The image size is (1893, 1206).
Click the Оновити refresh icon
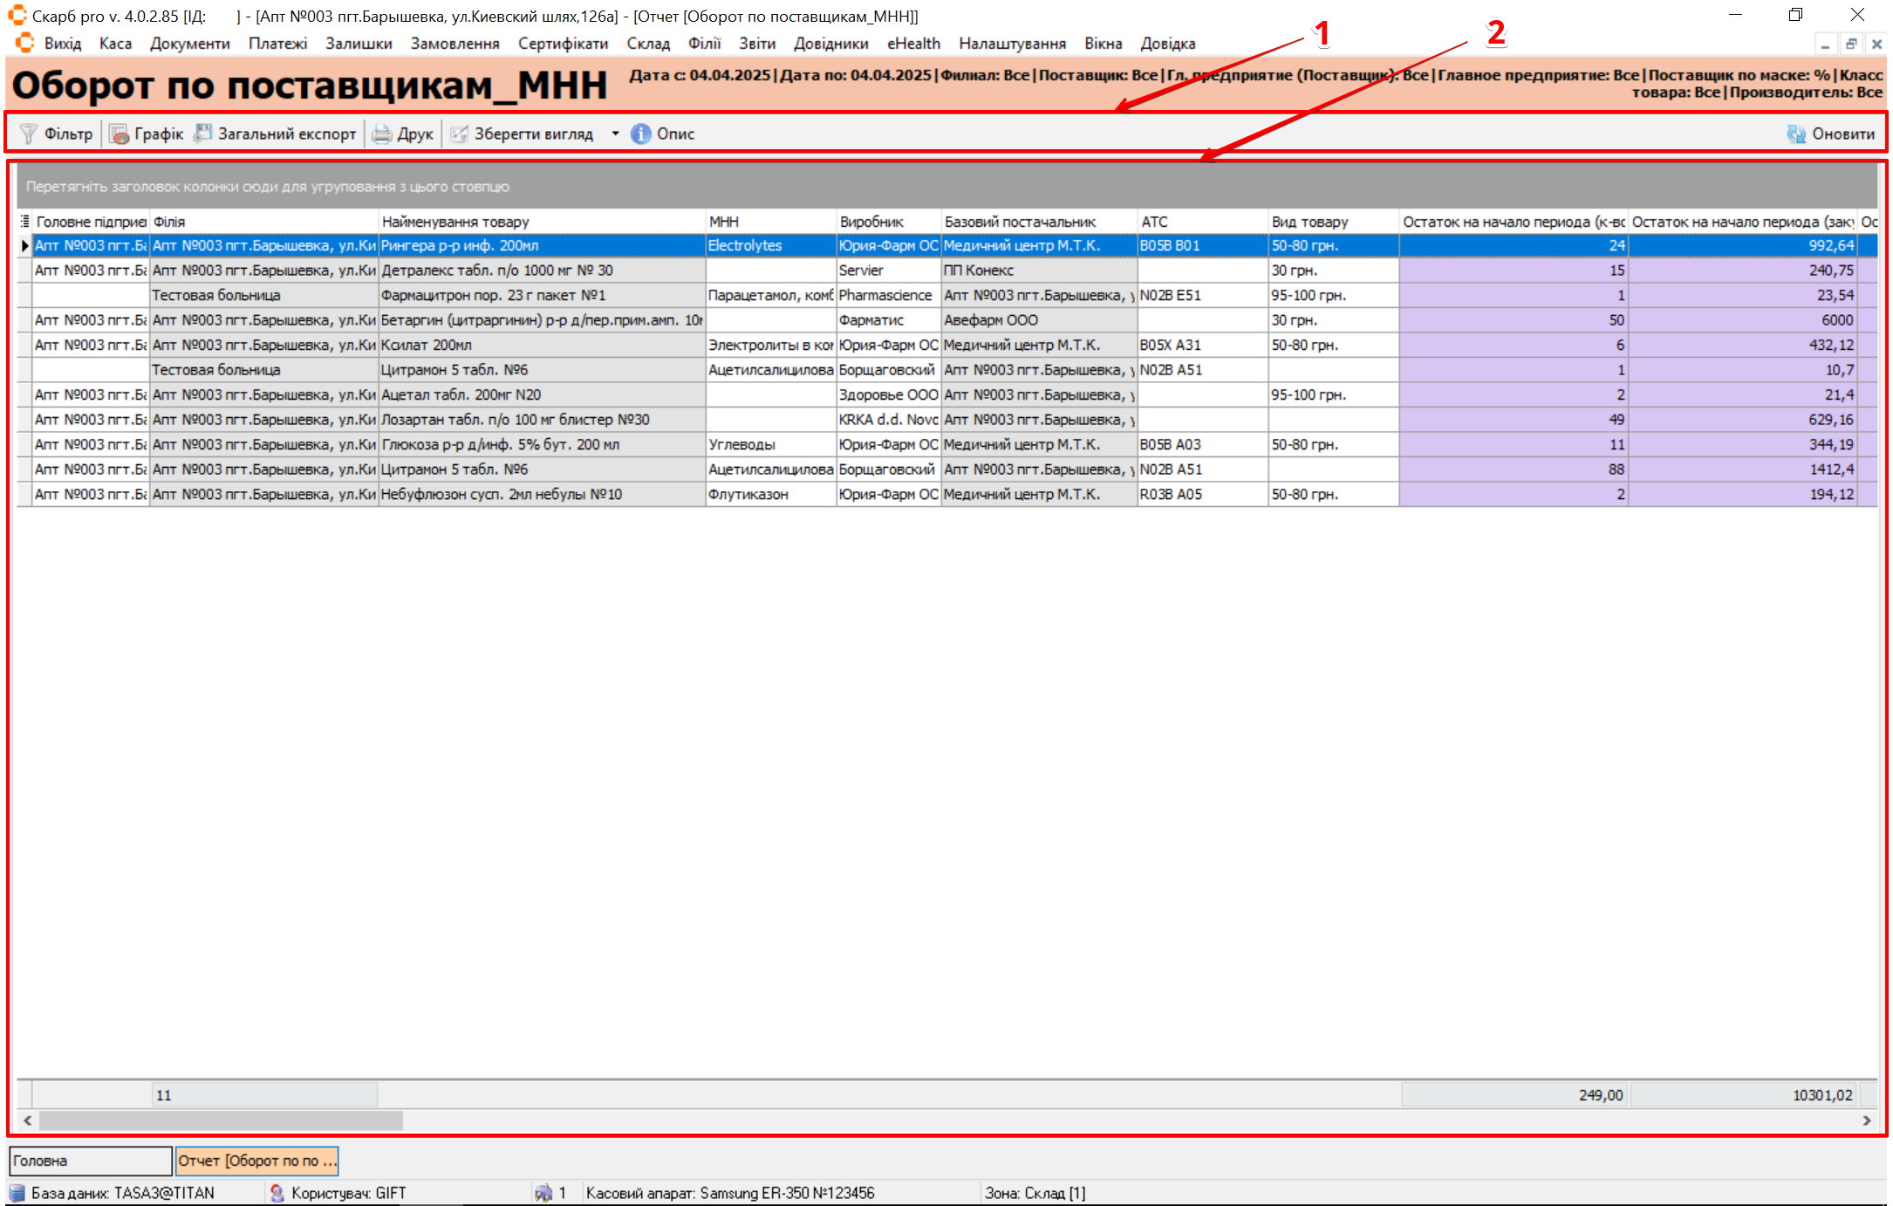click(x=1796, y=134)
